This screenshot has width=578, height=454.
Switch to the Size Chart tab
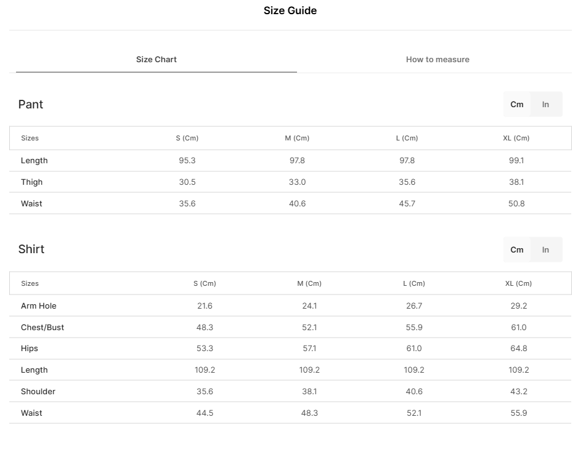(157, 60)
